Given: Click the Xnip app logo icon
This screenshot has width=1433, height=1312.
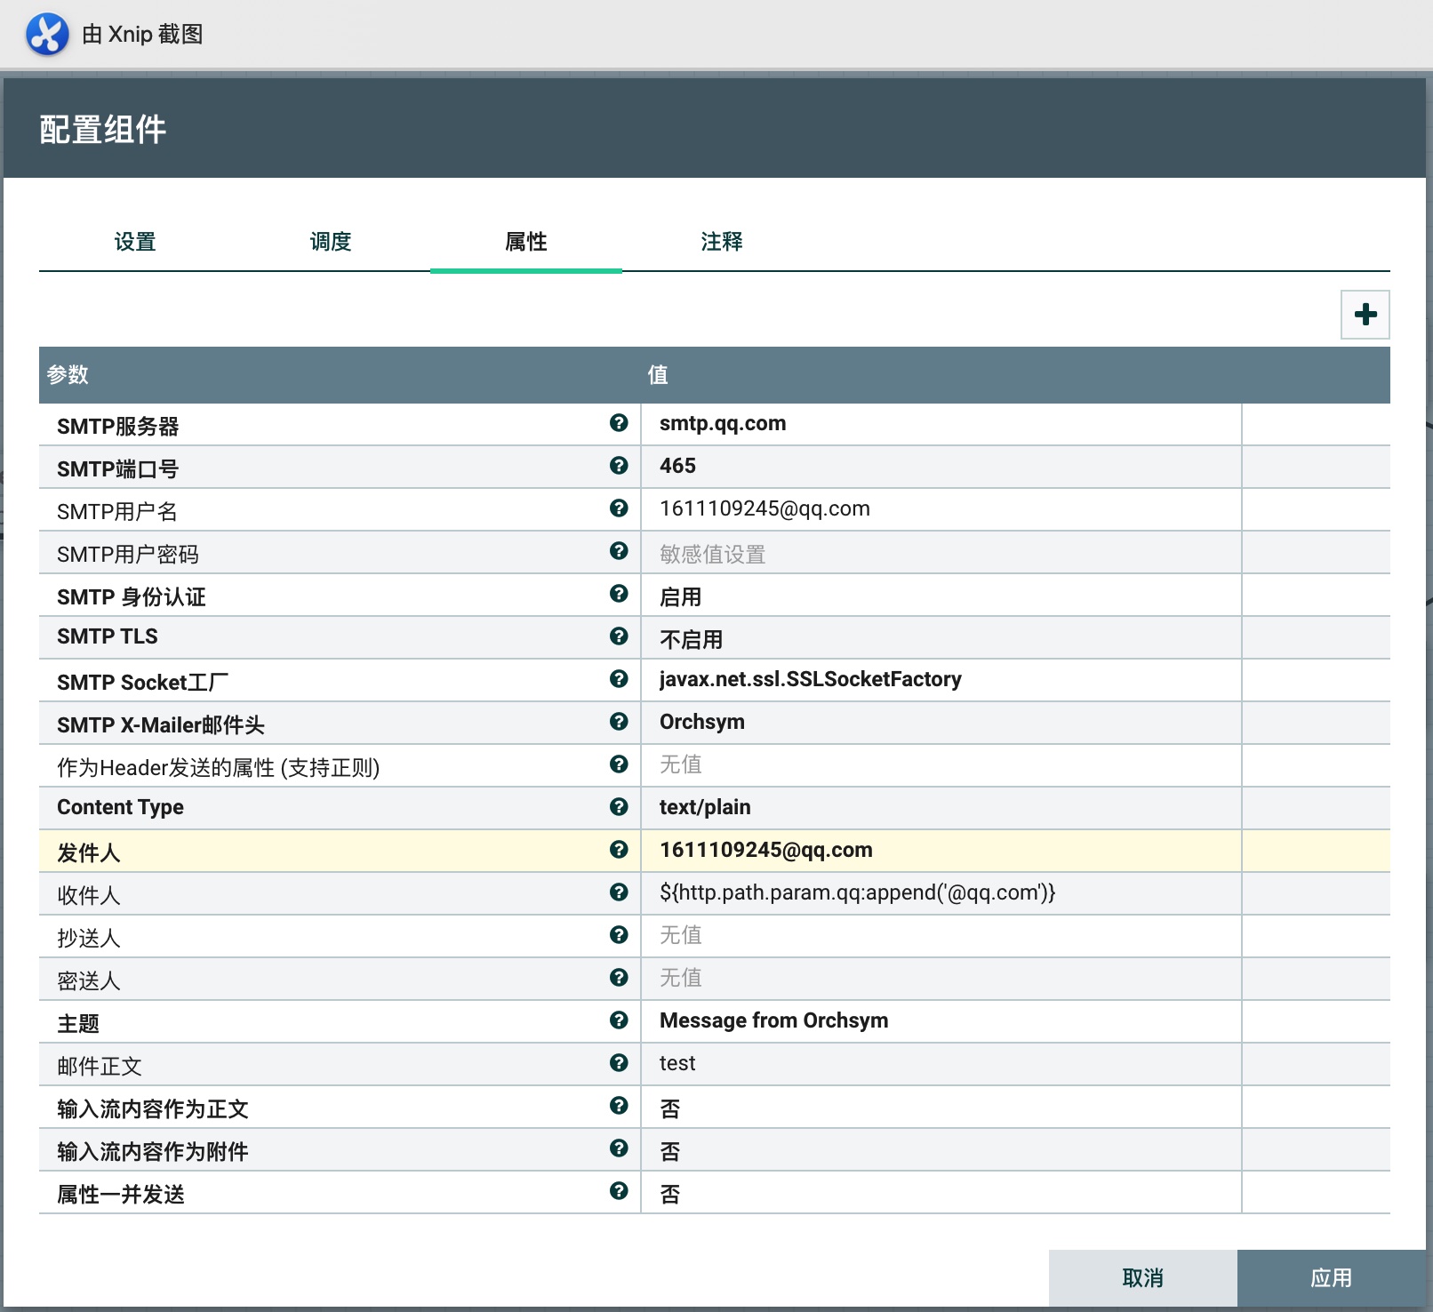Looking at the screenshot, I should (x=47, y=35).
